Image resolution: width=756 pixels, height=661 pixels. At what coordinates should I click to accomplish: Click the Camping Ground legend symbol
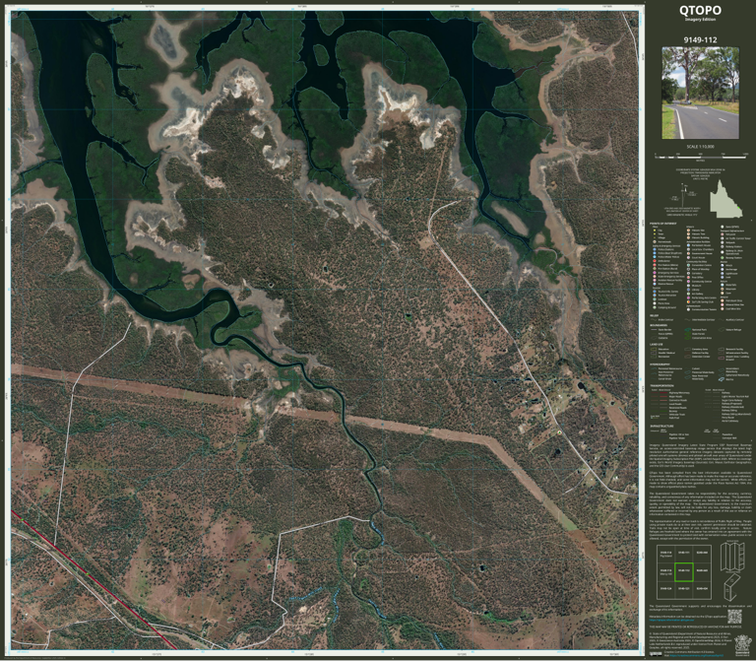pos(655,307)
